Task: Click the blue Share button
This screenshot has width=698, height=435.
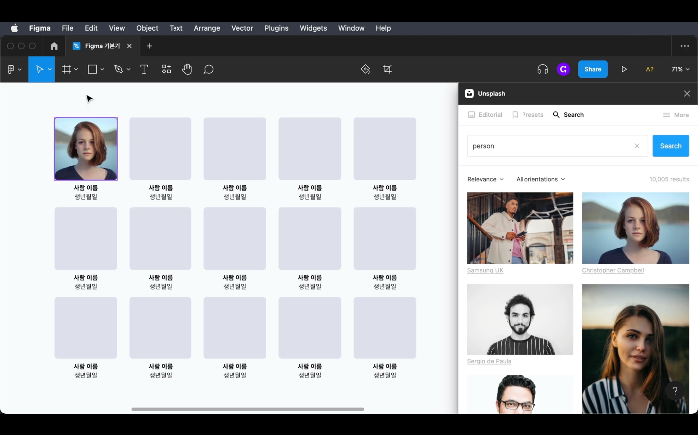Action: 593,69
